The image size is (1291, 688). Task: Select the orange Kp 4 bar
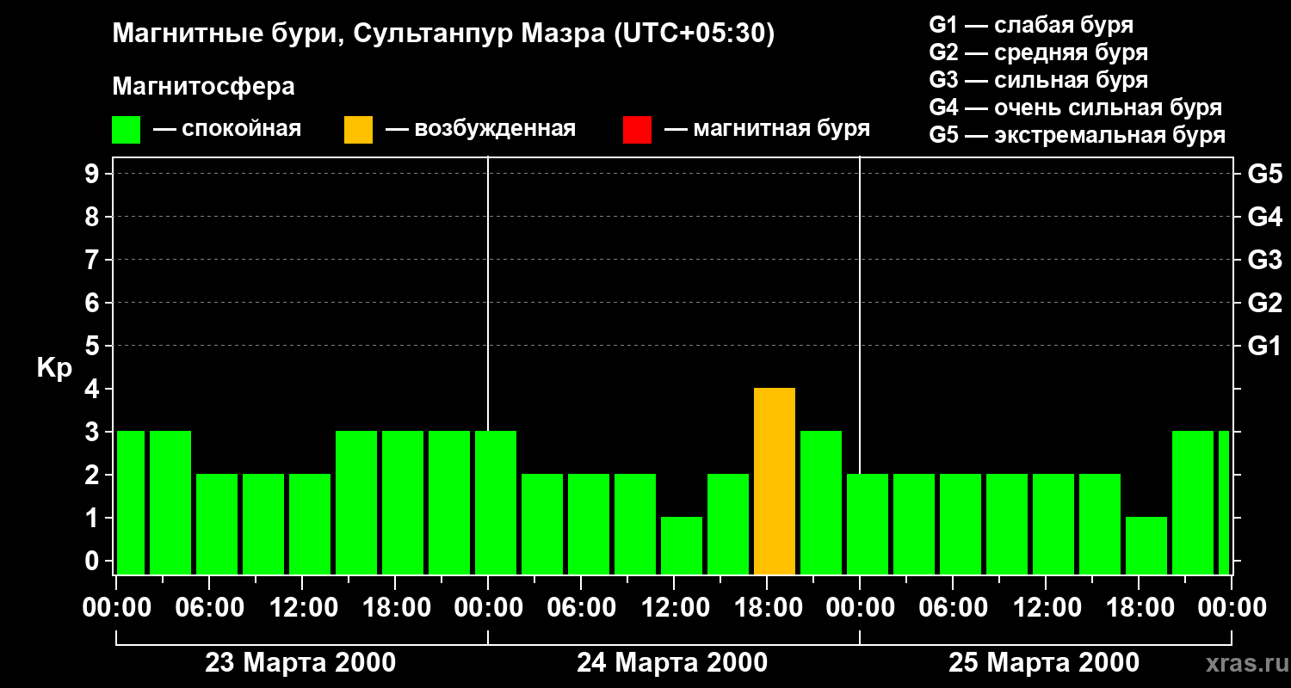coord(775,482)
